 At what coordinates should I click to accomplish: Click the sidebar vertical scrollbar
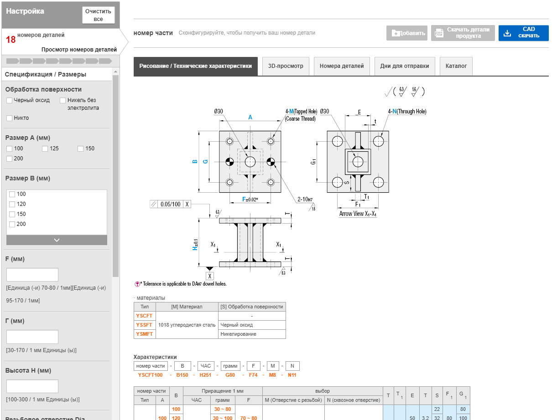coord(115,175)
